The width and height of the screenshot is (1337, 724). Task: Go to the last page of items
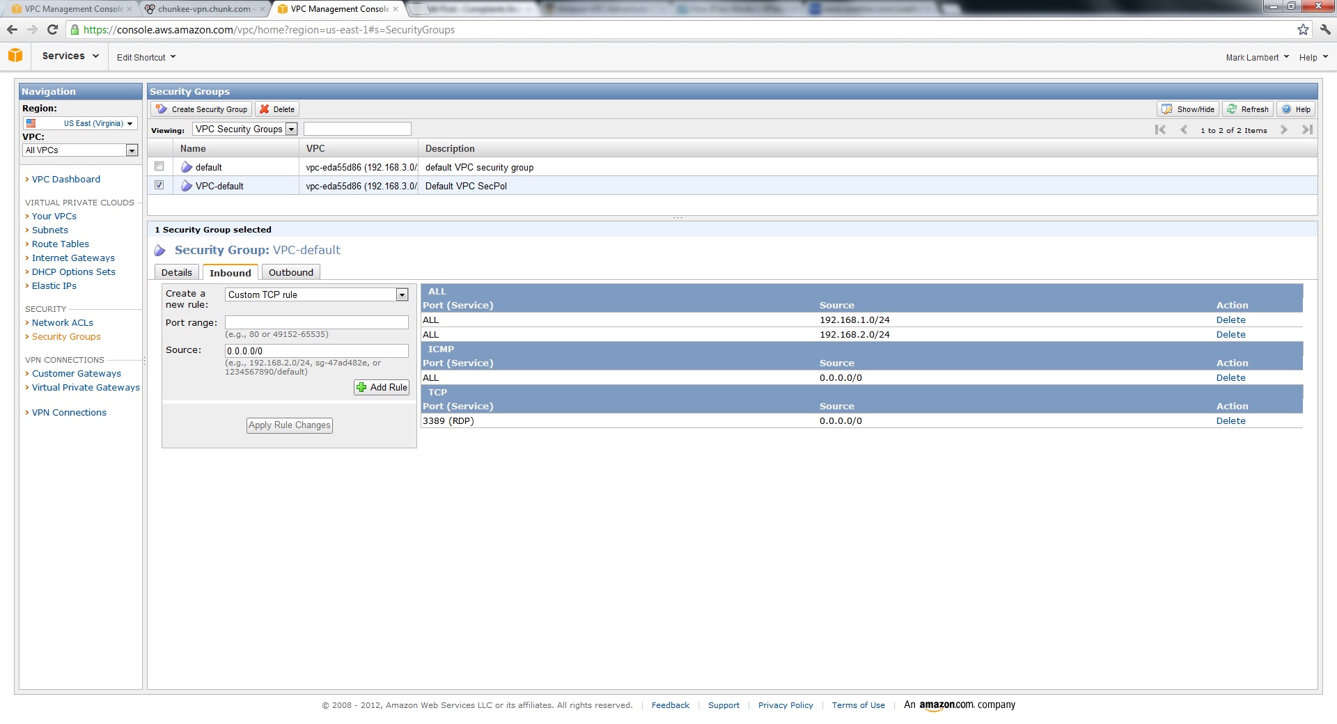click(1307, 130)
